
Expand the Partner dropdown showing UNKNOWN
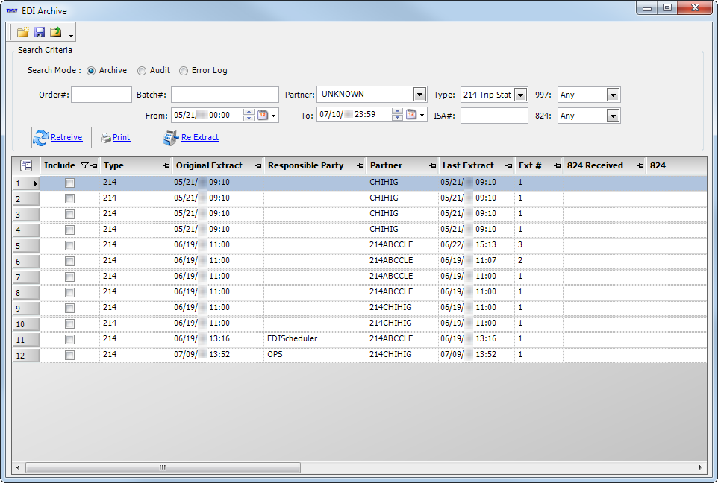tap(419, 95)
